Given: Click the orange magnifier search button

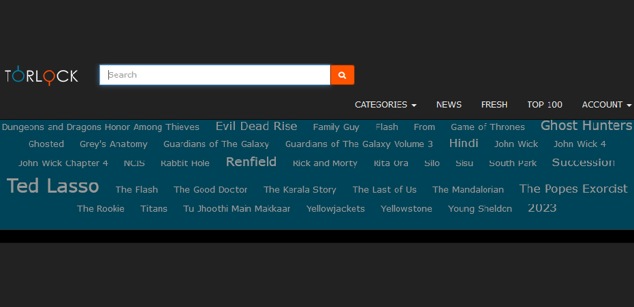Looking at the screenshot, I should point(343,75).
